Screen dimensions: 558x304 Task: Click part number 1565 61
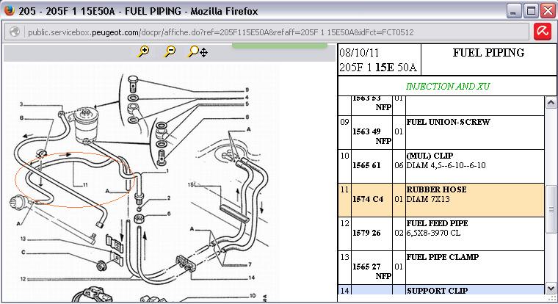[366, 165]
